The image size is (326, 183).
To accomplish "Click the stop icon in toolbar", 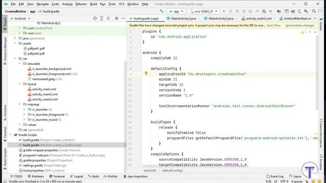I will pos(270,11).
